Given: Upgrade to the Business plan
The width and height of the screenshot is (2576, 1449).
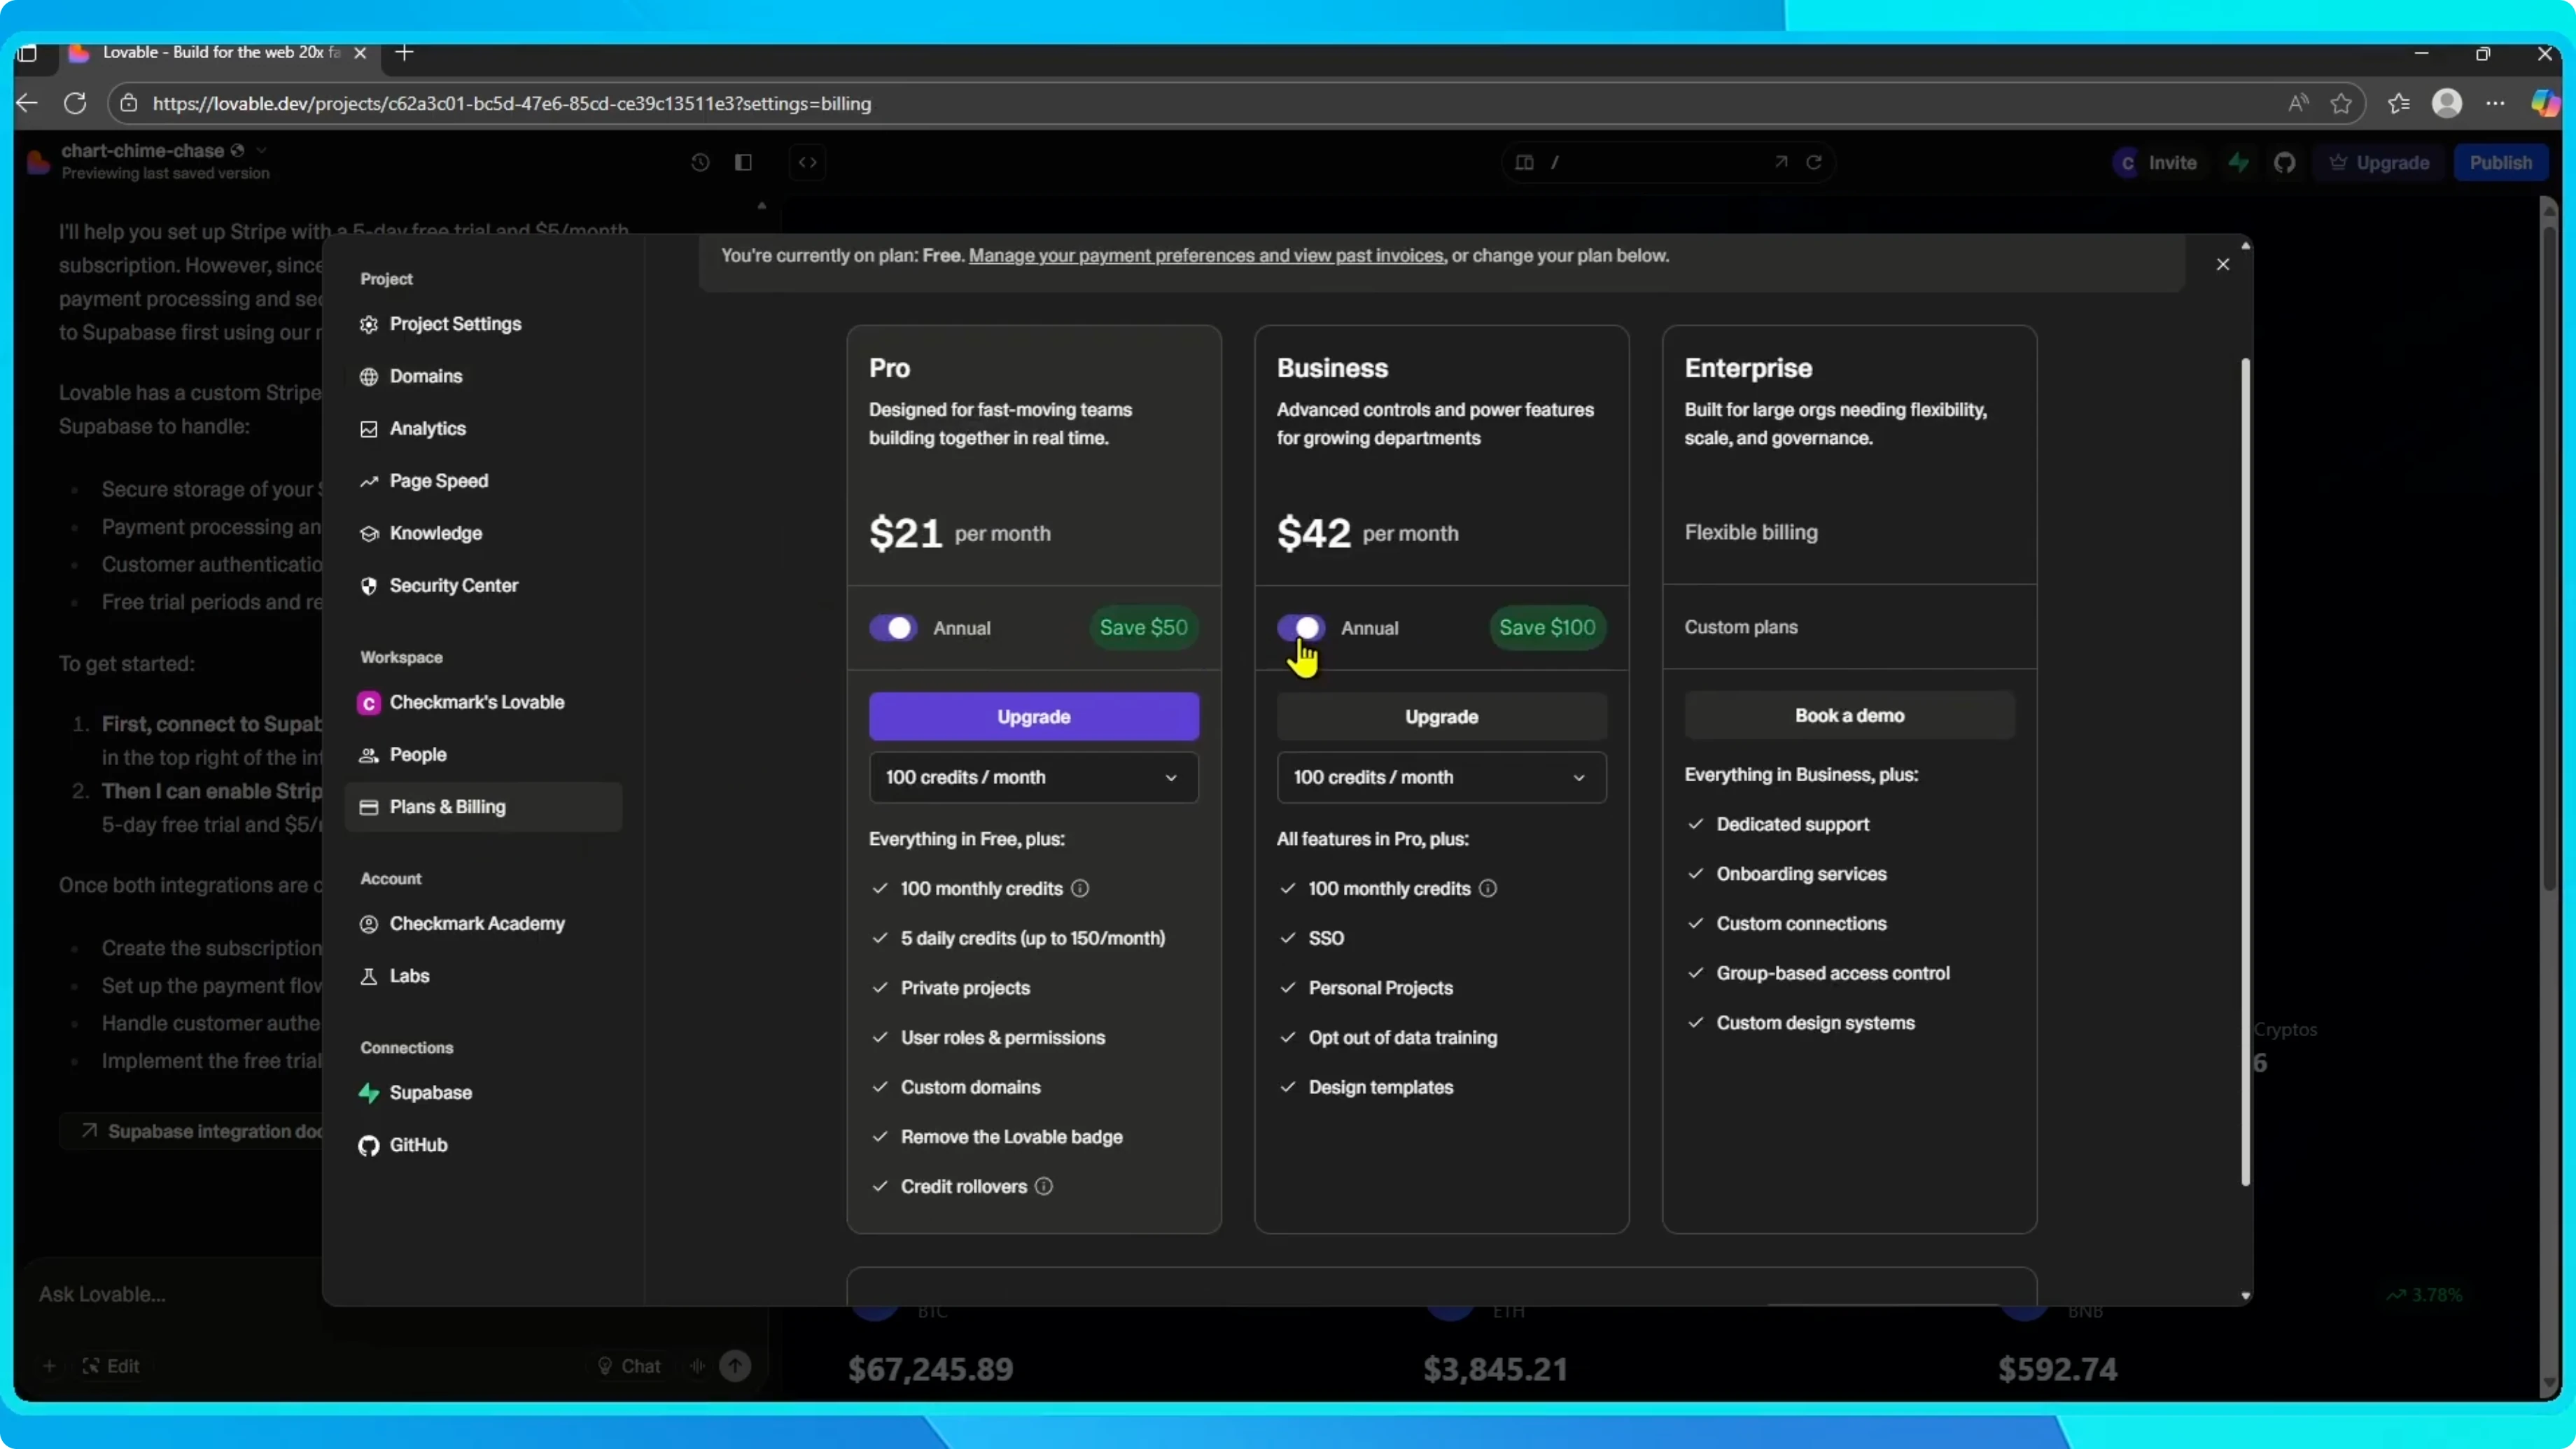Looking at the screenshot, I should pyautogui.click(x=1441, y=716).
